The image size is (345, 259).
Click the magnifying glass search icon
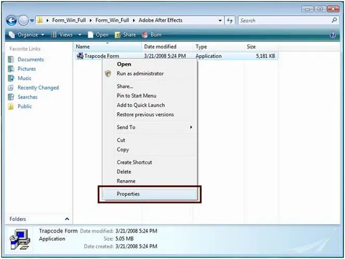click(334, 20)
